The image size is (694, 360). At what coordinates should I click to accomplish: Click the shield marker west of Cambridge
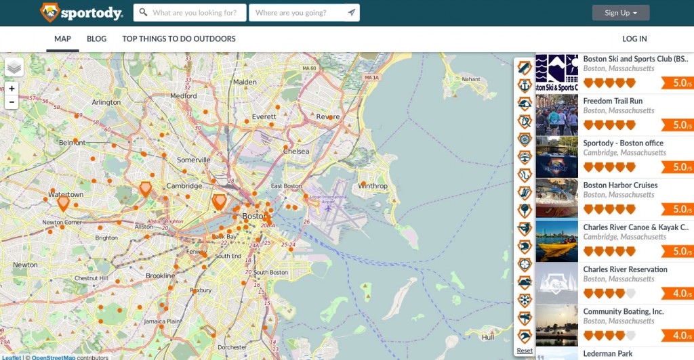[145, 189]
